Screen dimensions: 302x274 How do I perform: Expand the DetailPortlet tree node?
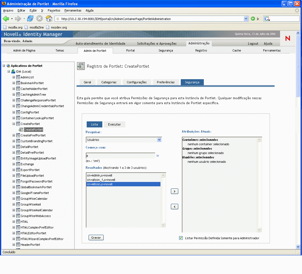(14, 147)
